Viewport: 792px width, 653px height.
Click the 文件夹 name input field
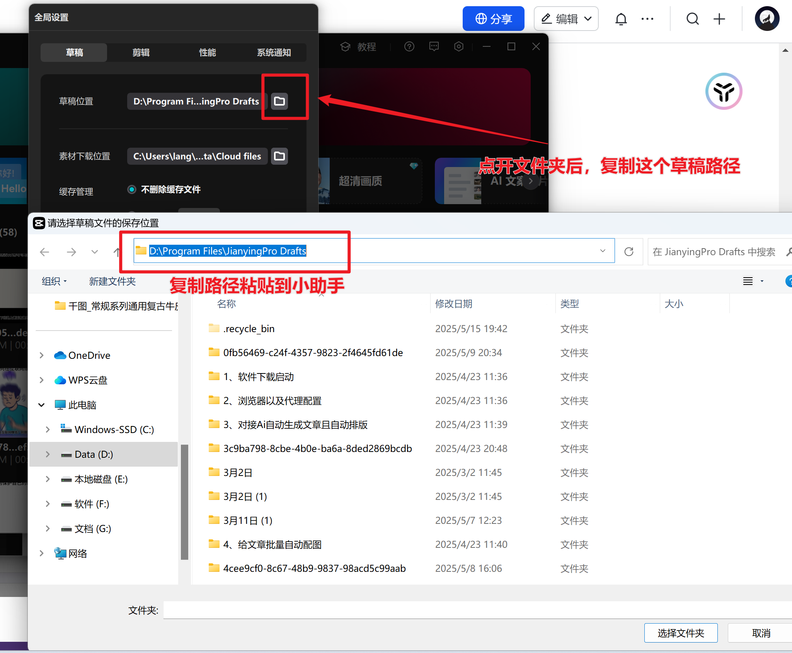[x=477, y=610]
